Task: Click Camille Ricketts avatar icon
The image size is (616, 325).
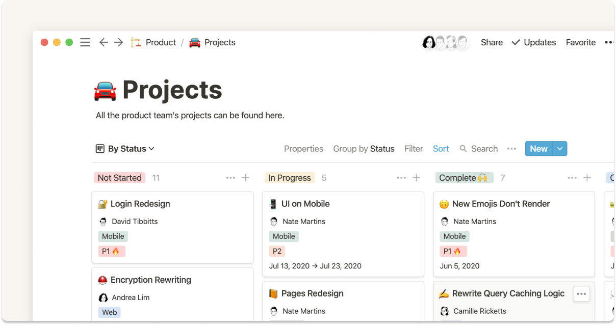Action: tap(444, 311)
